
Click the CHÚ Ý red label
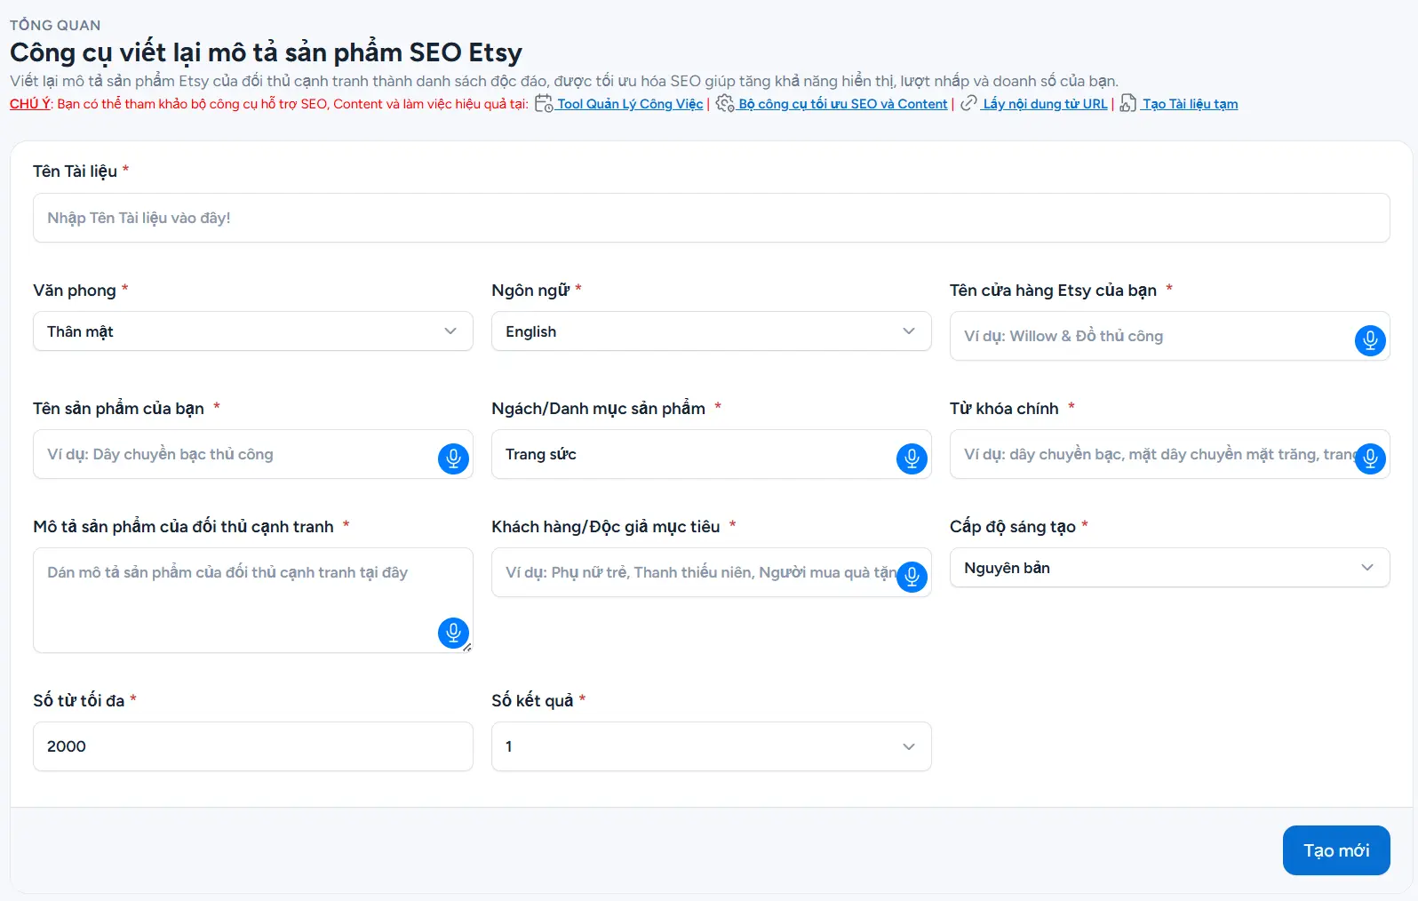(30, 104)
